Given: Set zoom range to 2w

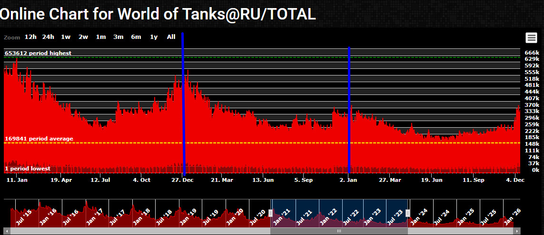Looking at the screenshot, I should (83, 37).
